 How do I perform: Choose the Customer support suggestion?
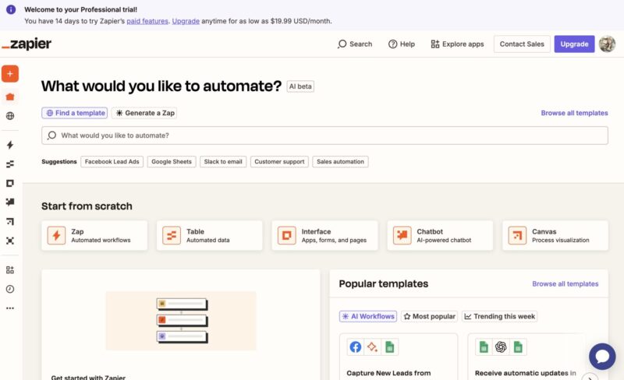tap(279, 162)
